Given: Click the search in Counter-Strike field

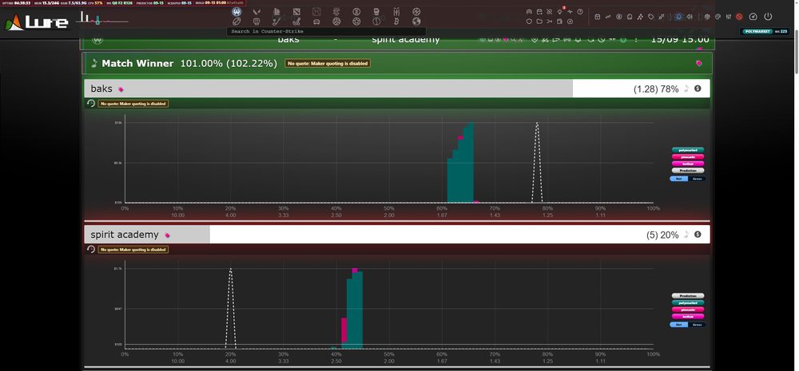Looking at the screenshot, I should 326,32.
